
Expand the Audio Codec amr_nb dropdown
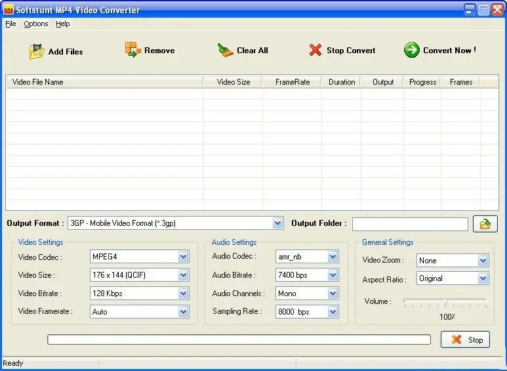coord(333,257)
